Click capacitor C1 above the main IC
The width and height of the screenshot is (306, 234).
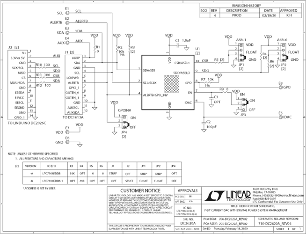[177, 42]
